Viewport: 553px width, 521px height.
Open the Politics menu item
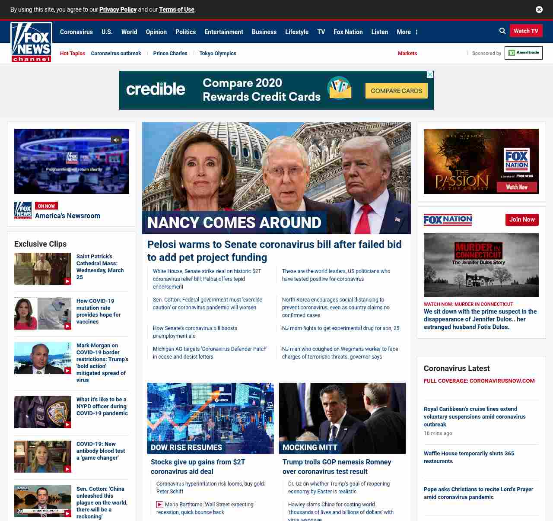[x=185, y=32]
